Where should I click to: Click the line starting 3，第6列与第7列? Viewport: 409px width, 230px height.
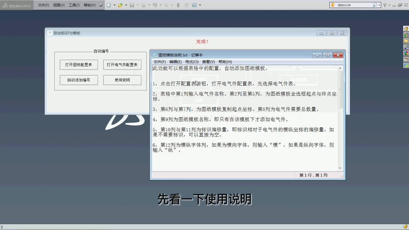[x=236, y=109]
